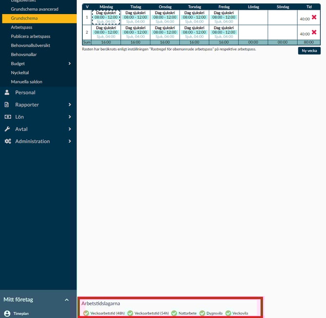The width and height of the screenshot is (326, 318).
Task: Open Arbetspass in the sidebar
Action: [x=21, y=27]
